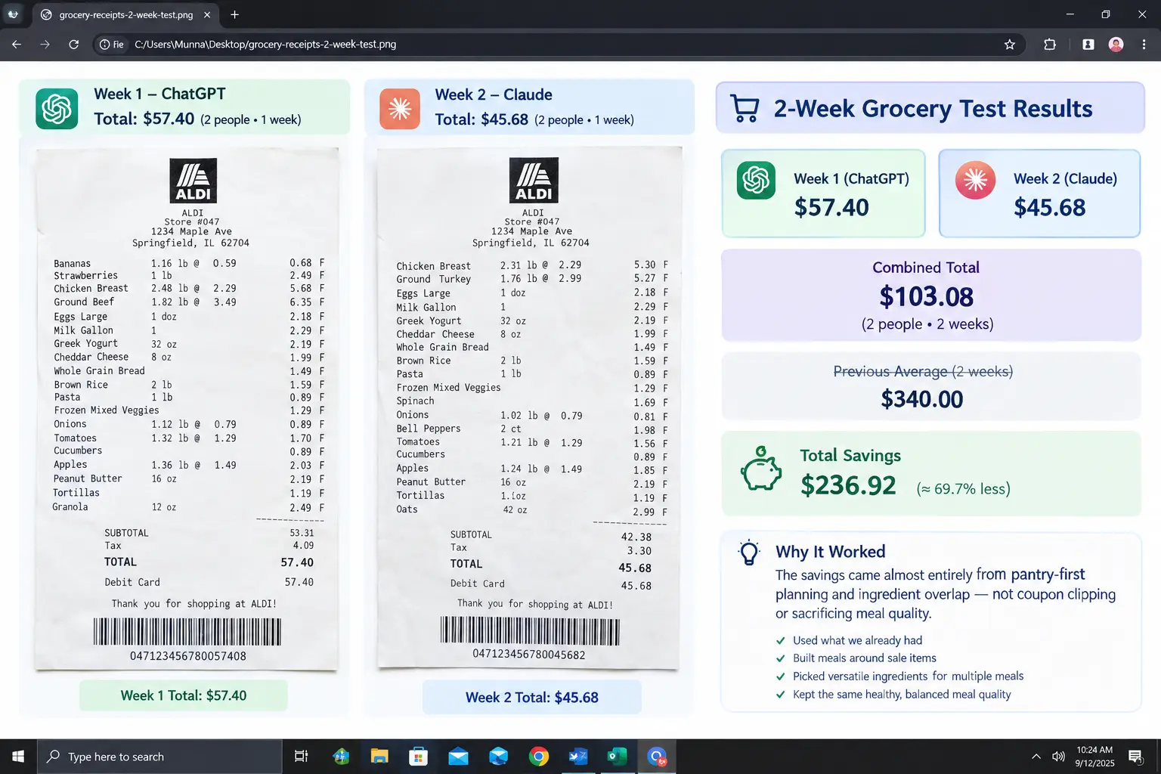Click the Week 2 receipt Tax 3.30 line
1161x774 pixels.
(x=551, y=550)
